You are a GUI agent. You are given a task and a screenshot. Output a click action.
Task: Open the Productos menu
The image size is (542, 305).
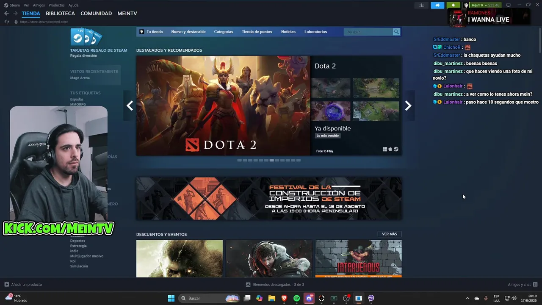pos(57,5)
